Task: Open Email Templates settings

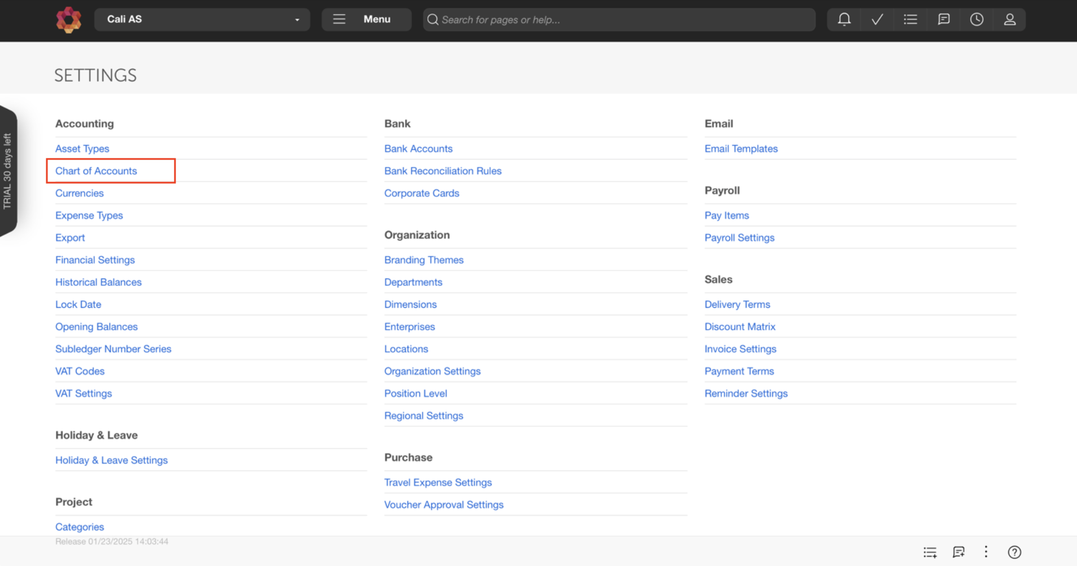Action: pyautogui.click(x=741, y=149)
